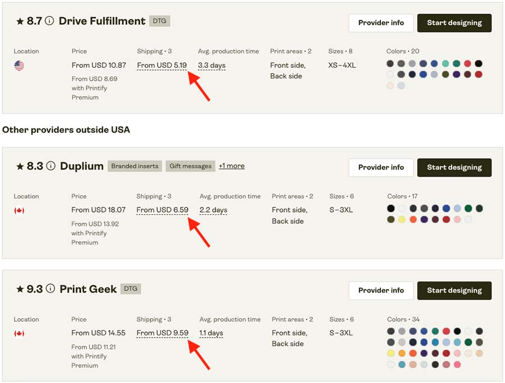Click the S–3XL sizes for Duplium

tap(341, 210)
